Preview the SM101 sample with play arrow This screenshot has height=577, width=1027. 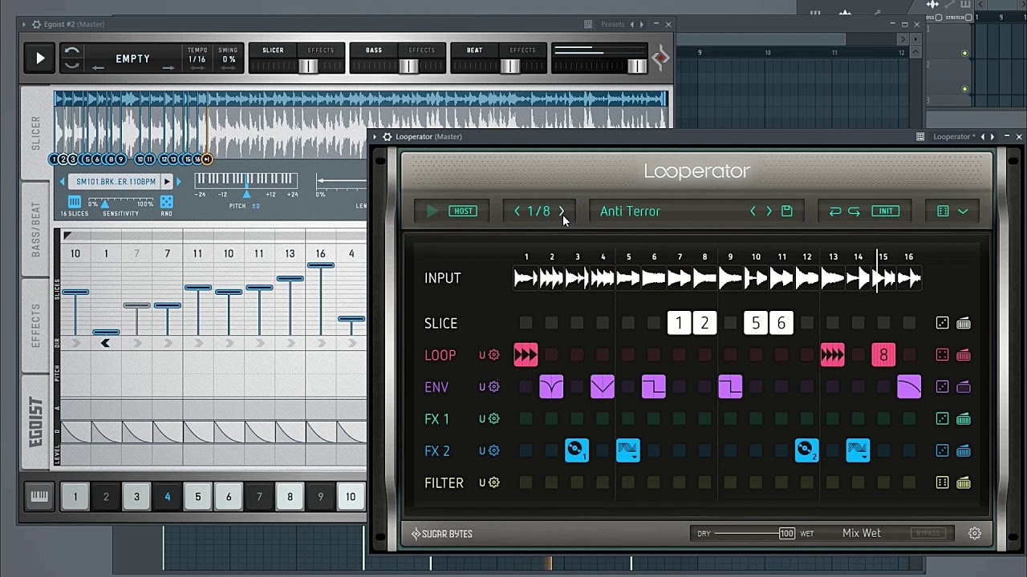(x=167, y=182)
